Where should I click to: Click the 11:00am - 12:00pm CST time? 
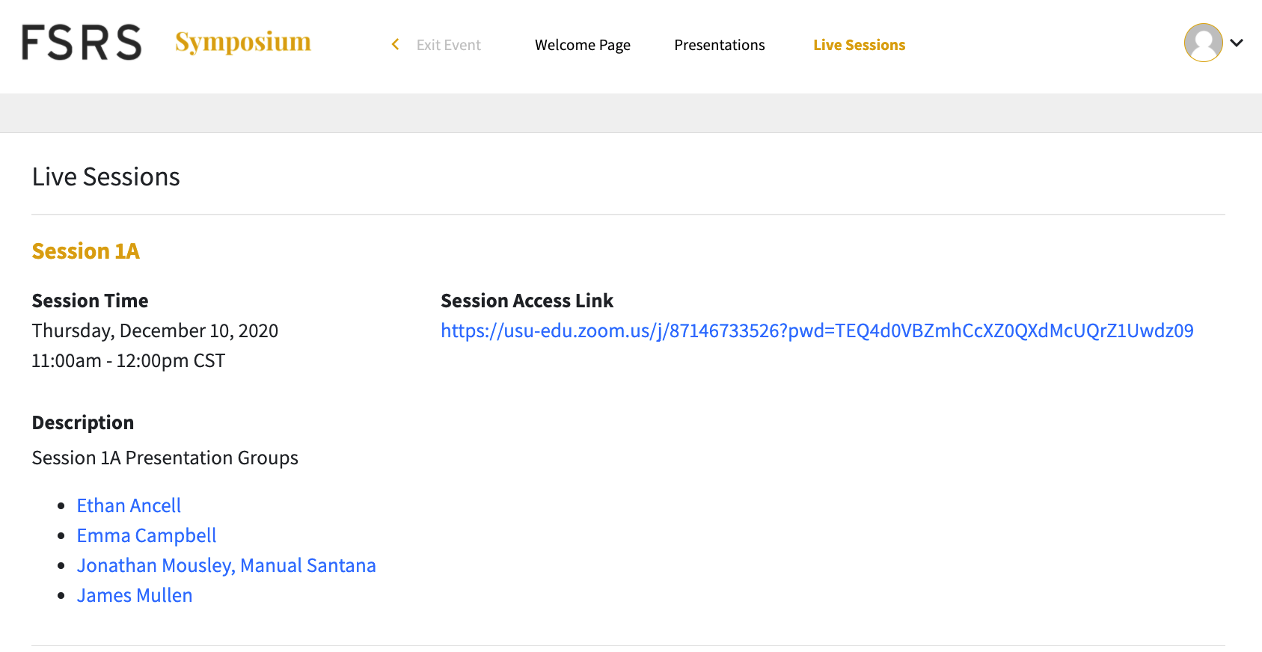[x=128, y=360]
